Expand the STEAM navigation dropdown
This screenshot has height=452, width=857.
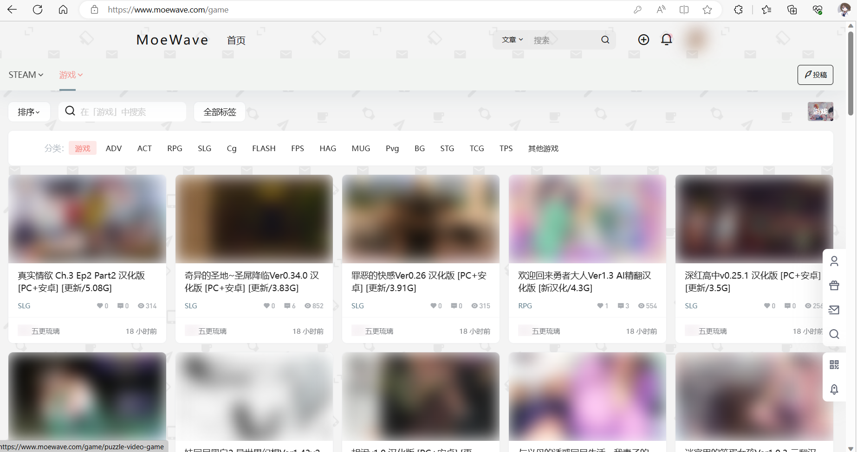click(26, 75)
